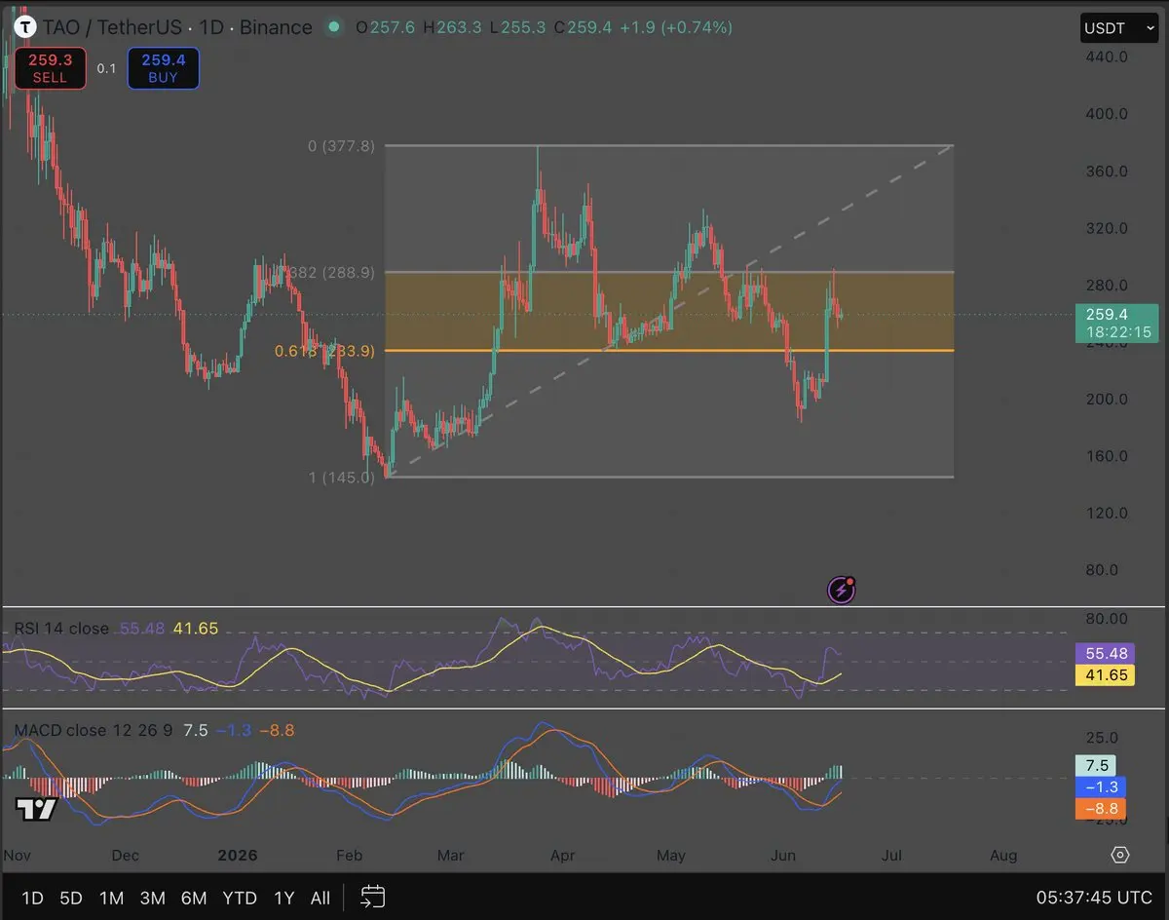
Task: Open the USDT currency dropdown
Action: [1119, 28]
